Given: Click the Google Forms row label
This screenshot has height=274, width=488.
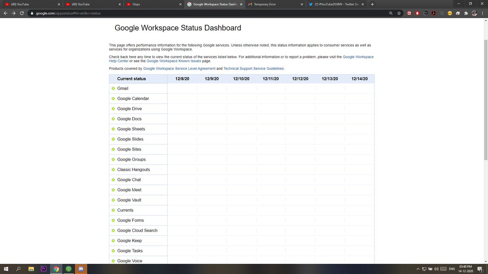Looking at the screenshot, I should point(131,220).
